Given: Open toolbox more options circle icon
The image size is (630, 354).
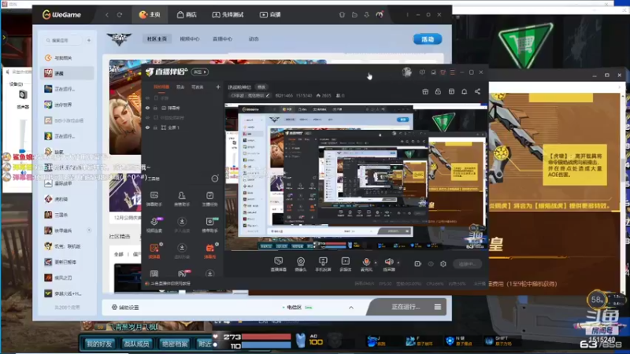Looking at the screenshot, I should tap(215, 179).
